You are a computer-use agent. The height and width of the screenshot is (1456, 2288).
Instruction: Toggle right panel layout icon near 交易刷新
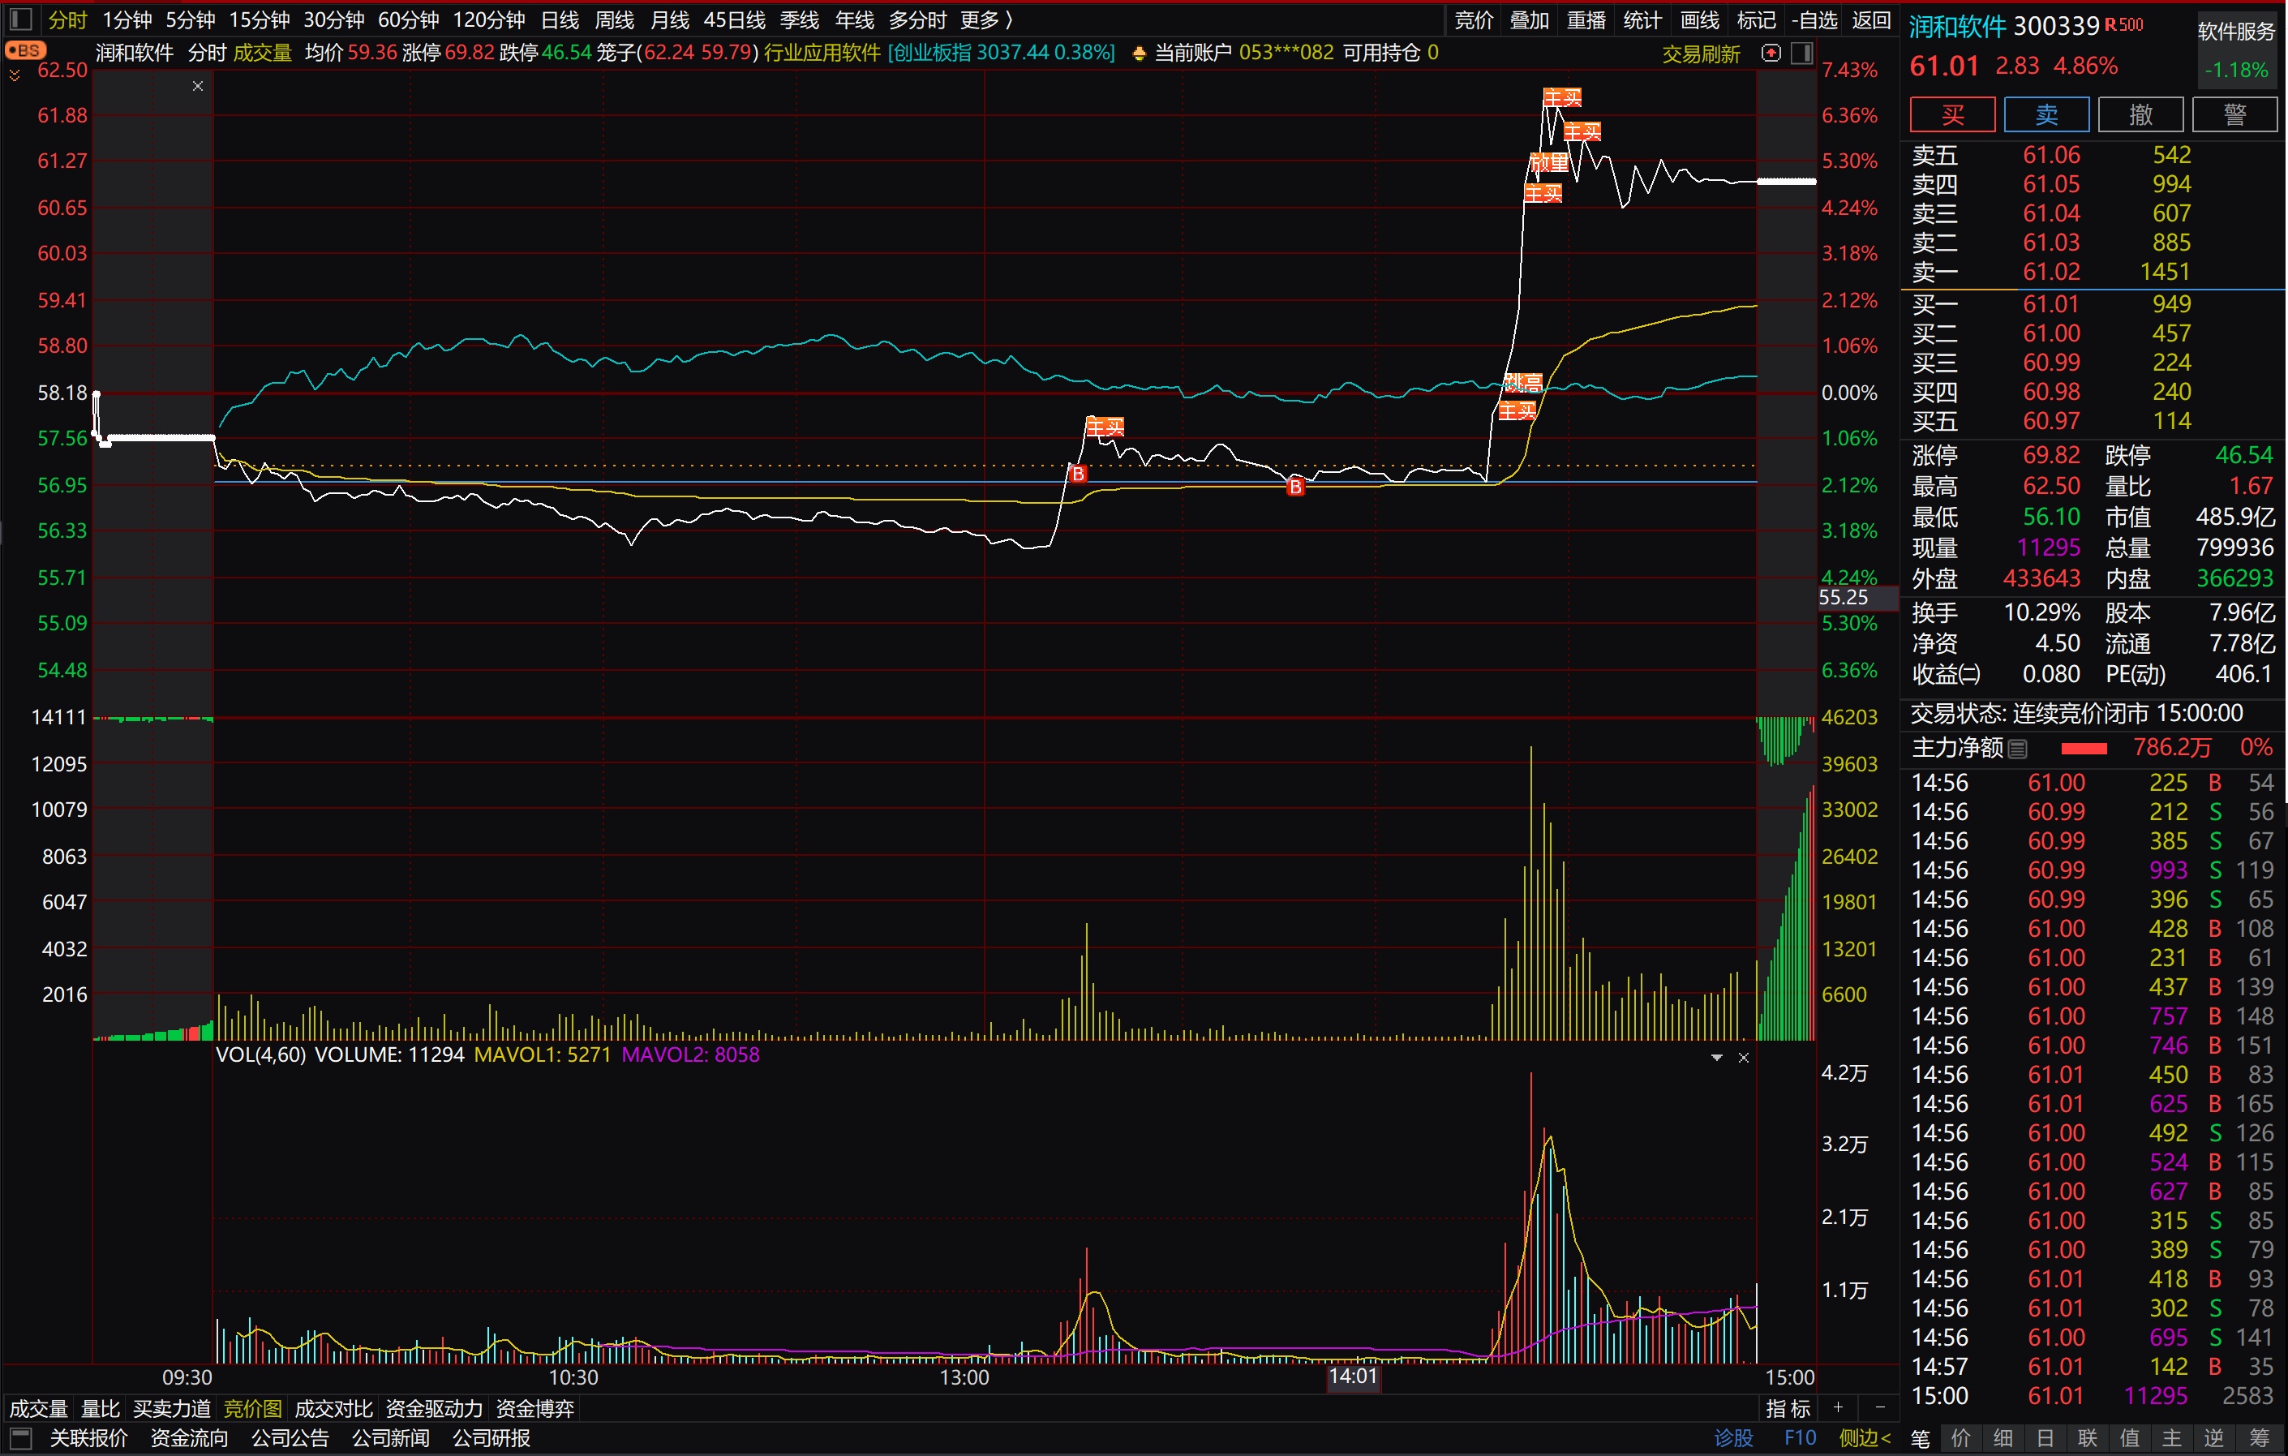pos(1801,54)
